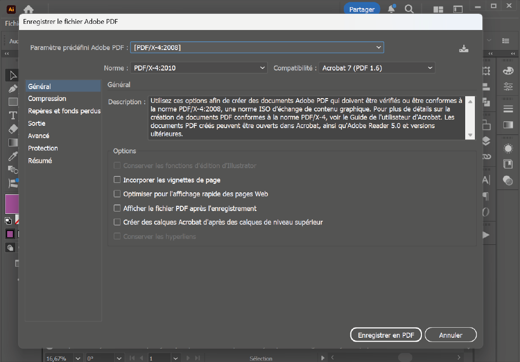The image size is (520, 362).
Task: Click Enregistrer en PDF button
Action: click(386, 335)
